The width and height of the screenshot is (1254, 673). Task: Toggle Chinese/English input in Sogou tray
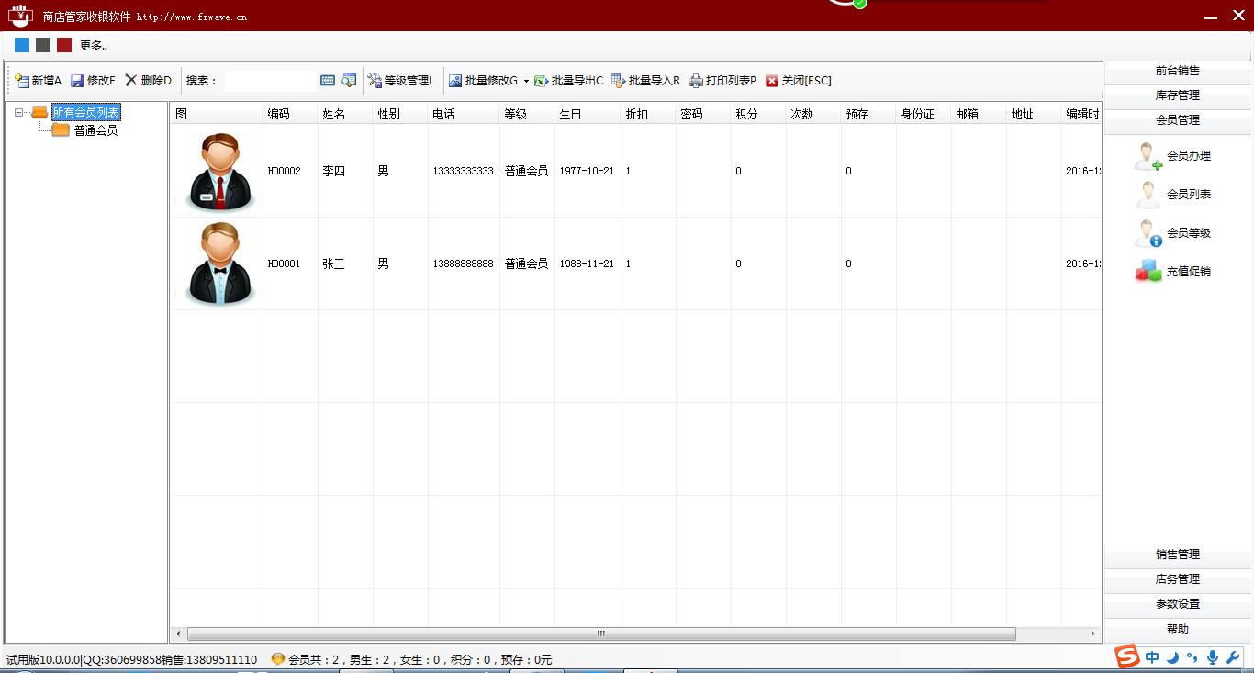point(1153,657)
